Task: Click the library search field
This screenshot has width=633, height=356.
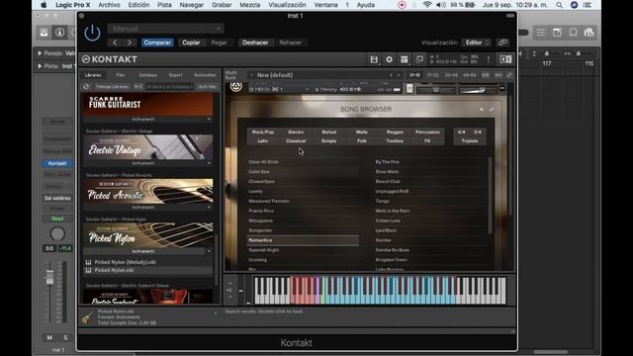Action: point(169,86)
